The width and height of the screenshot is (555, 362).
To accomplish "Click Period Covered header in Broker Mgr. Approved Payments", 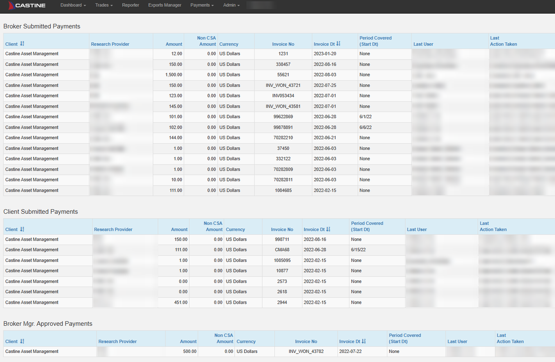I will (x=405, y=338).
